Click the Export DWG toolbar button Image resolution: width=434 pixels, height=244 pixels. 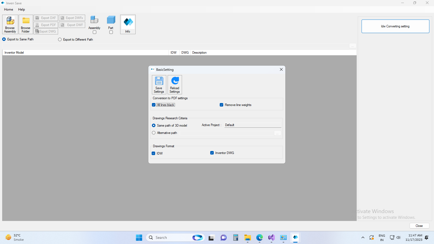[46, 31]
